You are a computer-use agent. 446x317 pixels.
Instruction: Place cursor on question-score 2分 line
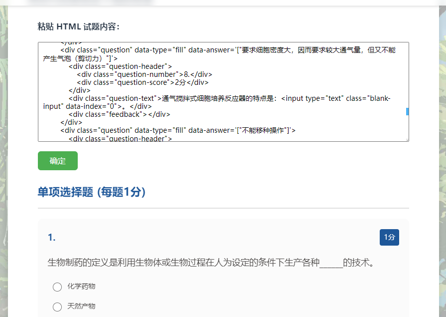point(145,82)
